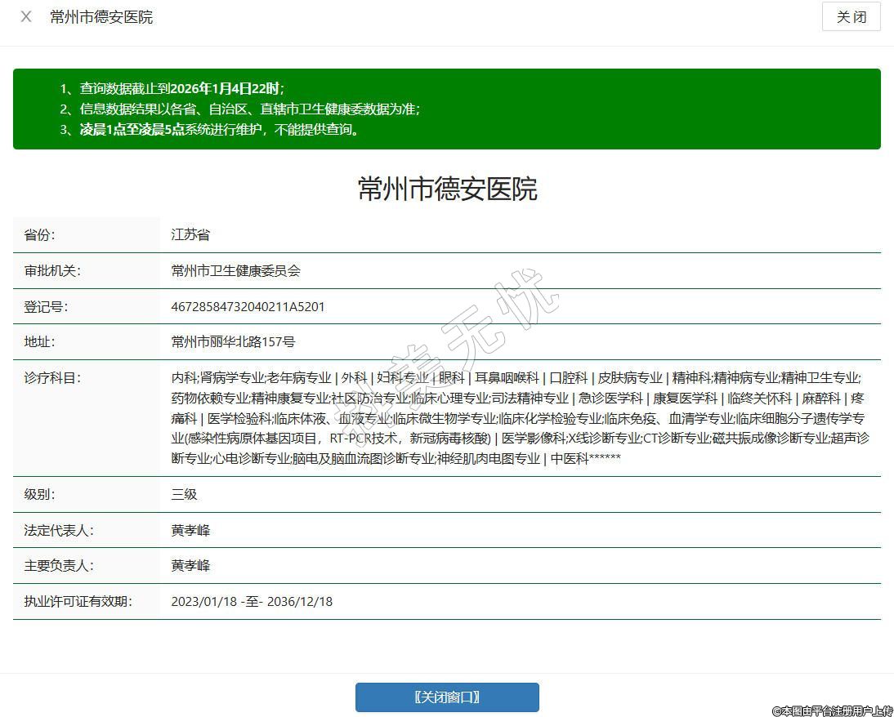Viewport: 894px width, 717px height.
Task: Click the 中医科 entry ending the department list
Action: 570,459
